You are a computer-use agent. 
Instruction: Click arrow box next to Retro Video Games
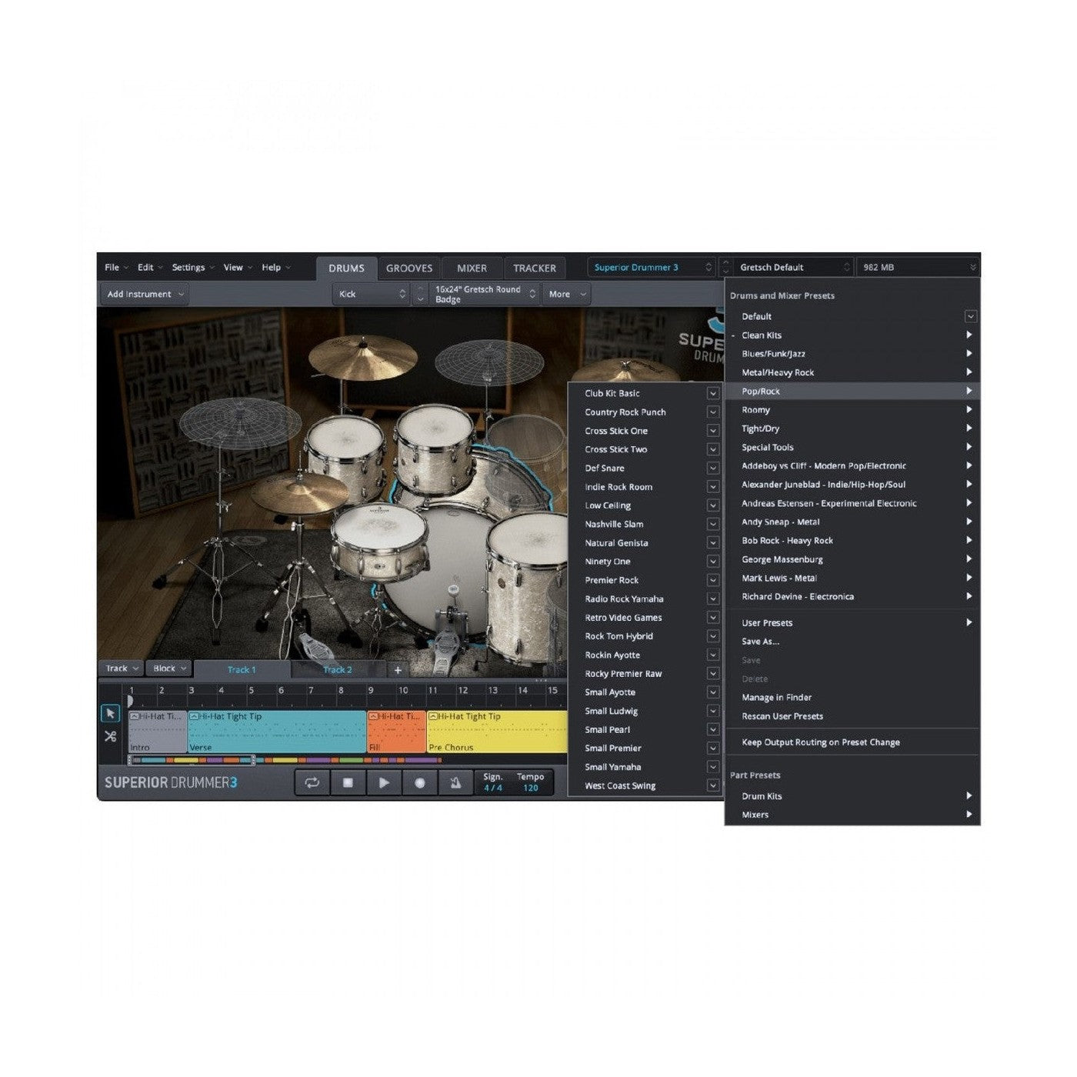pos(713,618)
